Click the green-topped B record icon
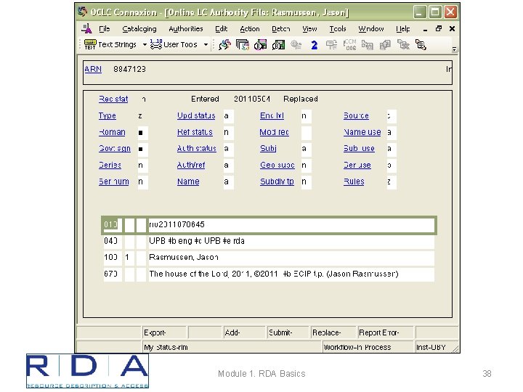Screen dimensions: 523x392 click(278, 45)
